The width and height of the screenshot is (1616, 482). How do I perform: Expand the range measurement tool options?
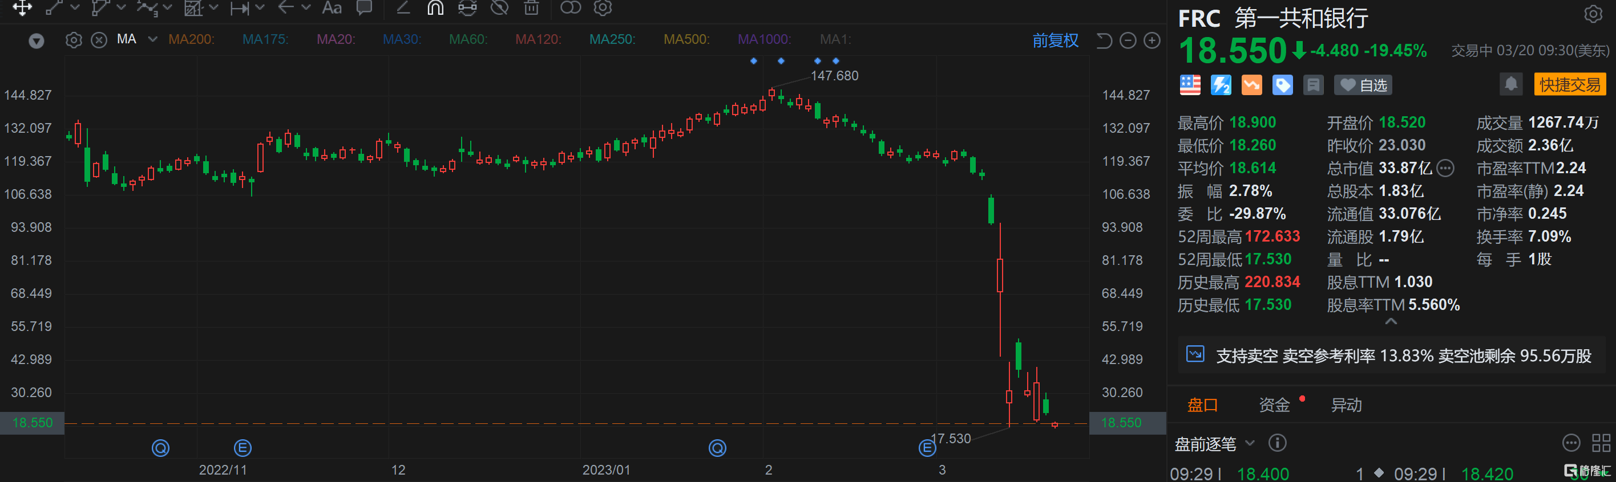tap(260, 7)
